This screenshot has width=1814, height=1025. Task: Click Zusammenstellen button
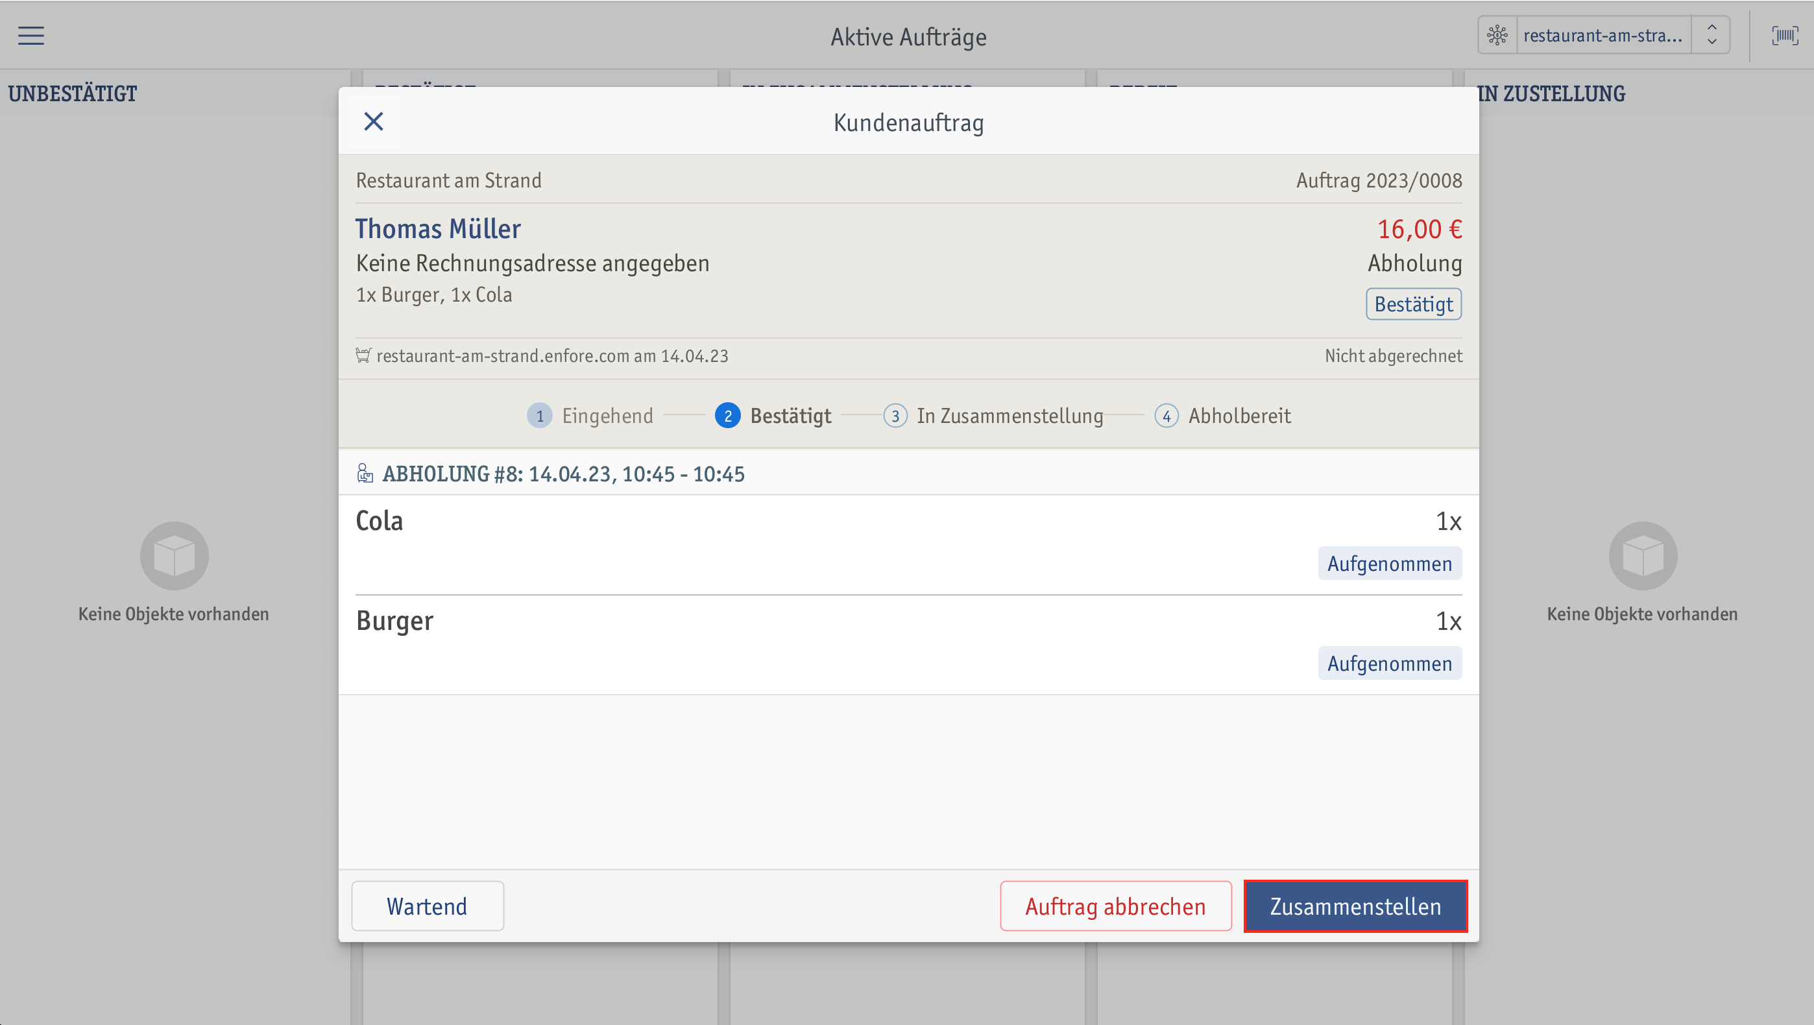pos(1355,906)
